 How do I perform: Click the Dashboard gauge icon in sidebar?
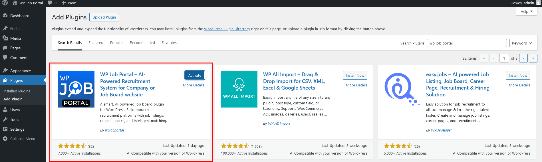coord(5,16)
